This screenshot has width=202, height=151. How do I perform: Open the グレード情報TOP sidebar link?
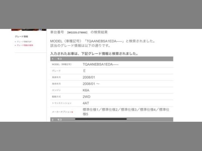24,42
